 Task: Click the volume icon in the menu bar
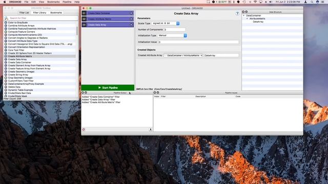click(x=271, y=2)
